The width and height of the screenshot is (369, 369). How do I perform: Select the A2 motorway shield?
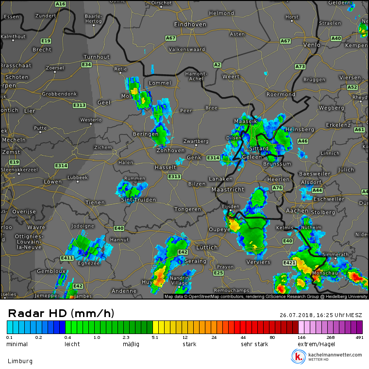pos(217,65)
